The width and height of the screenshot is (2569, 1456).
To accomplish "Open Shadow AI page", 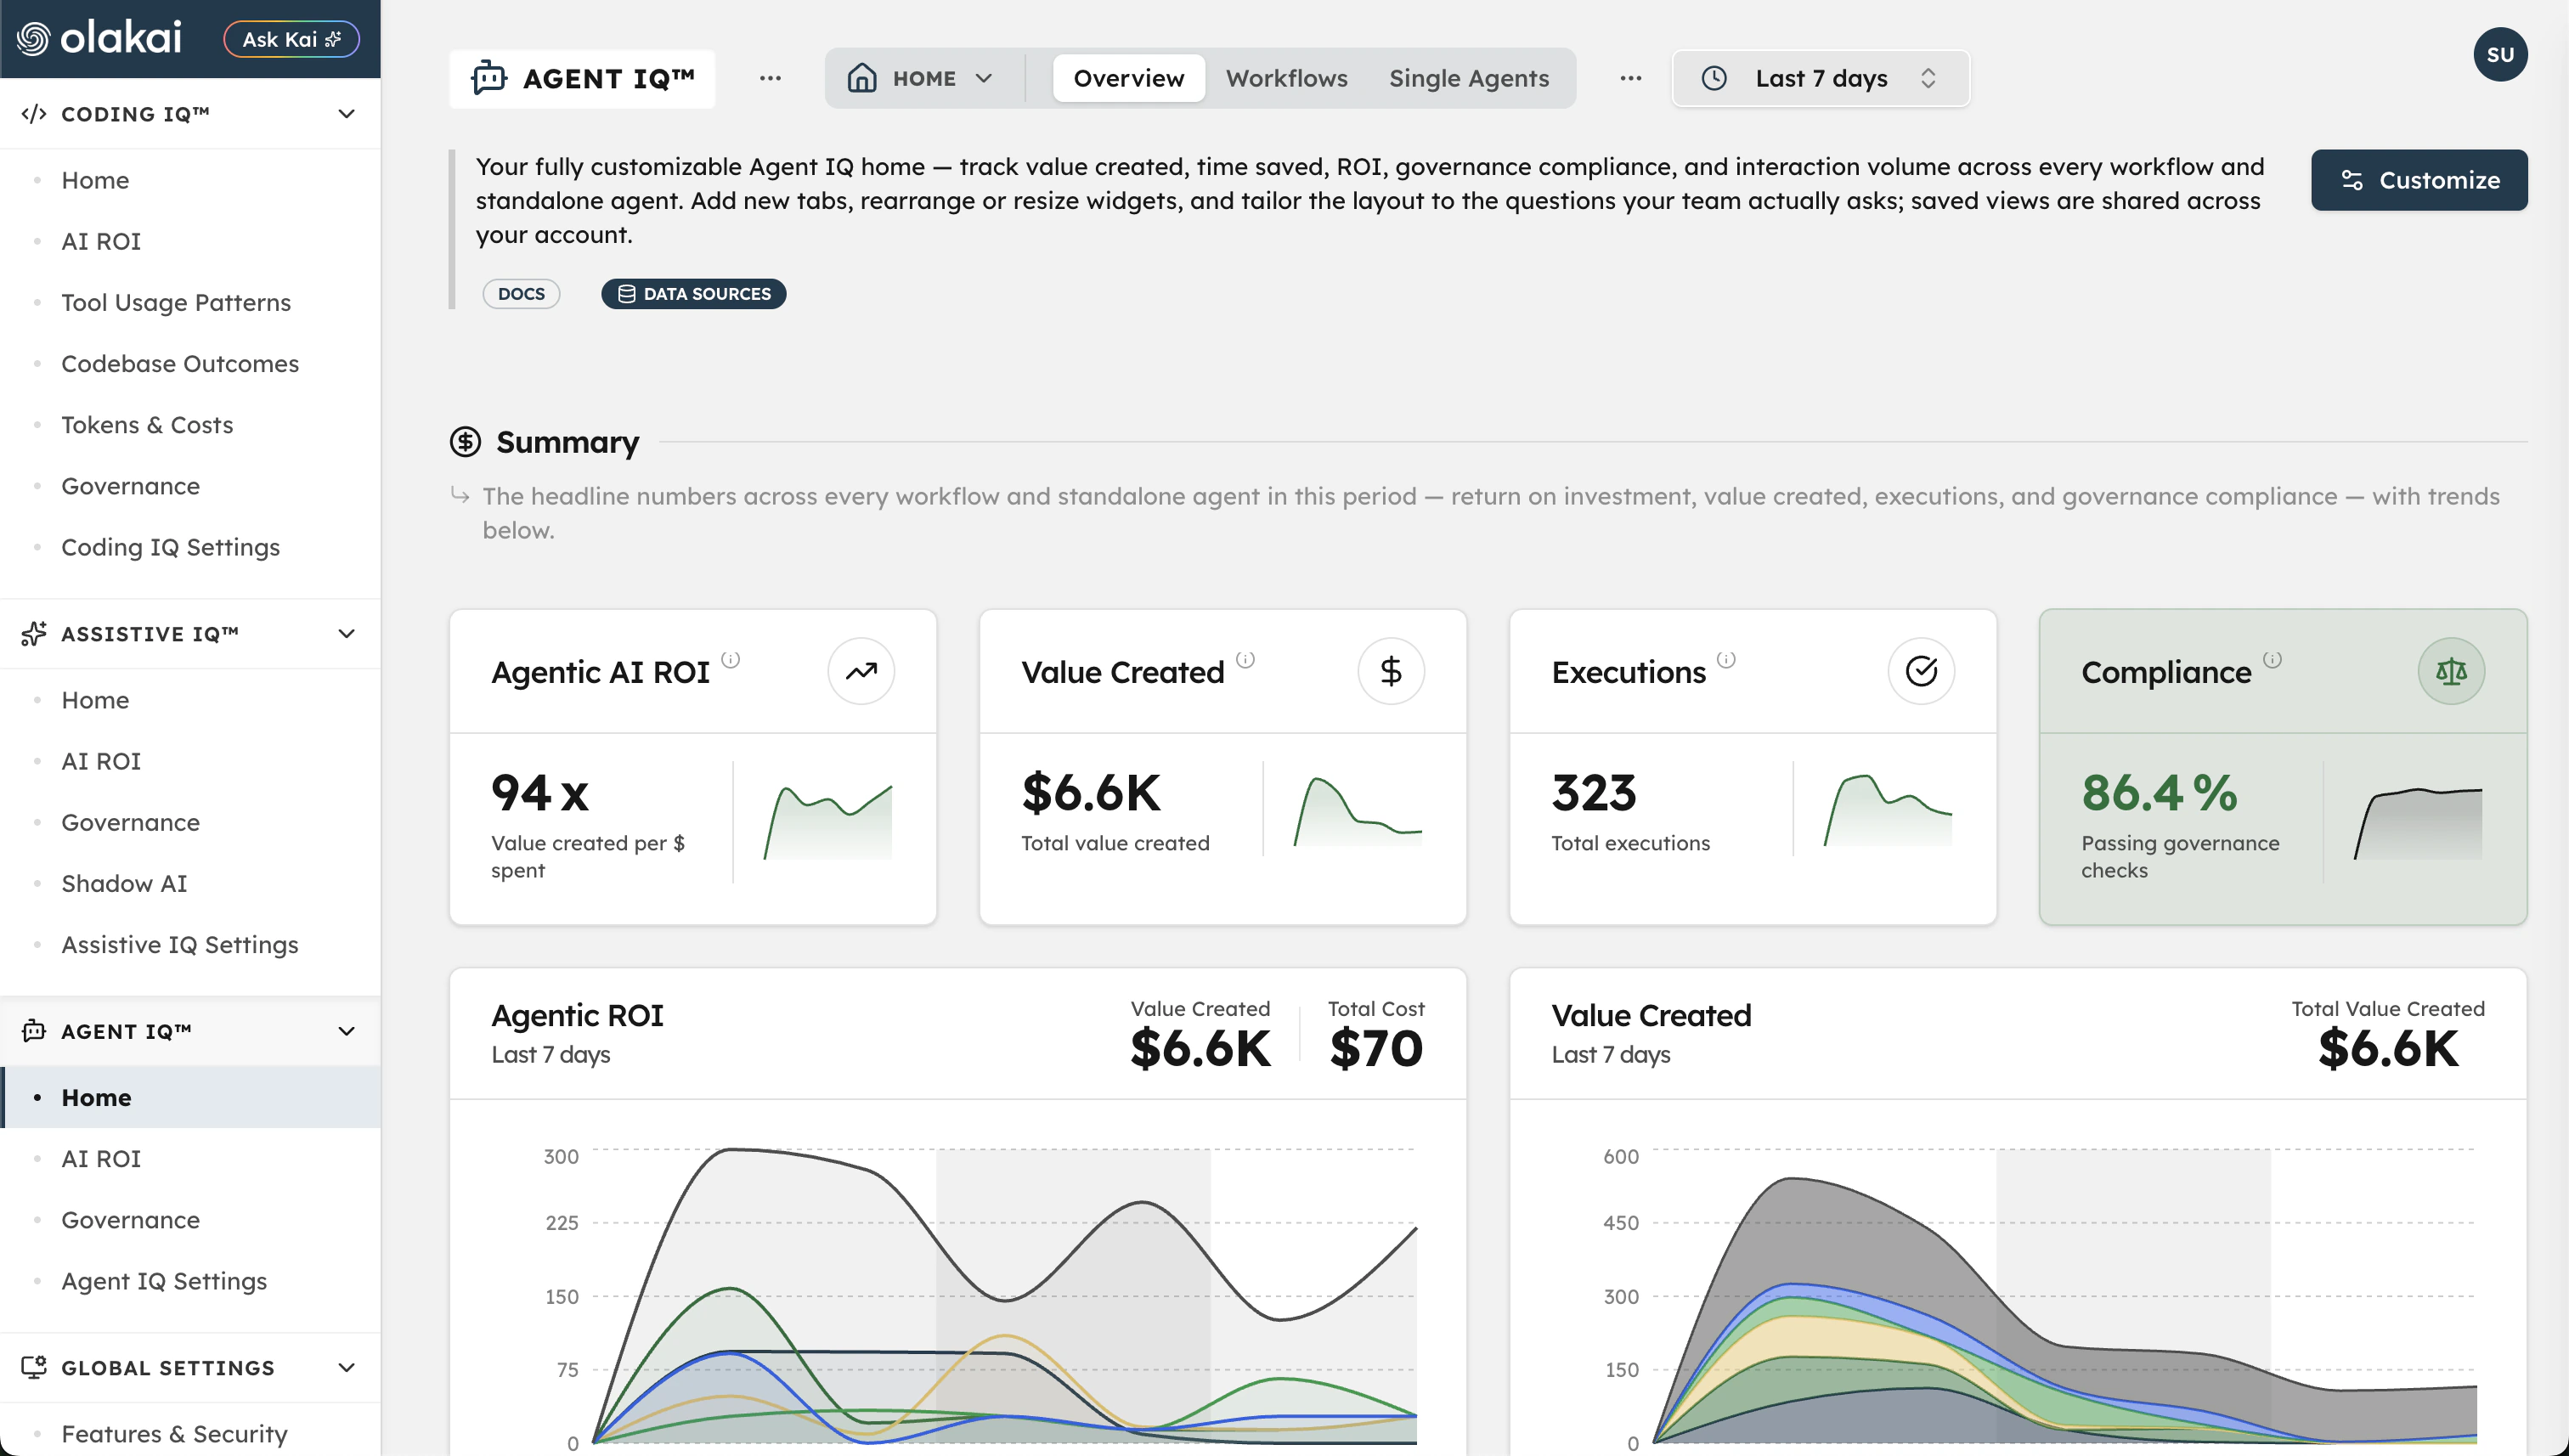I will click(x=124, y=883).
